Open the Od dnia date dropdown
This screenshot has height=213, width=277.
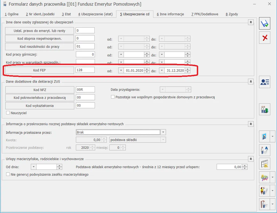(x=34, y=167)
